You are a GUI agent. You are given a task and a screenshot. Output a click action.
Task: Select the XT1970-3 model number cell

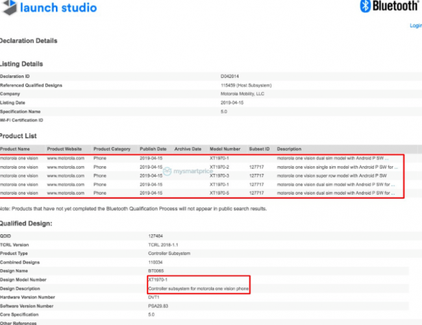[219, 176]
